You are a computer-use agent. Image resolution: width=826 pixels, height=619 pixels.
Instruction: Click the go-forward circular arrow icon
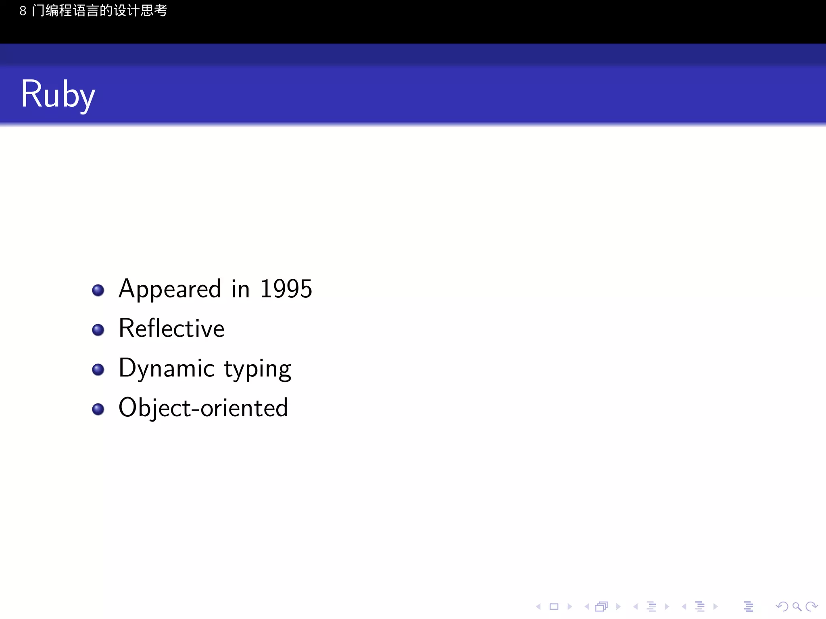tap(811, 607)
